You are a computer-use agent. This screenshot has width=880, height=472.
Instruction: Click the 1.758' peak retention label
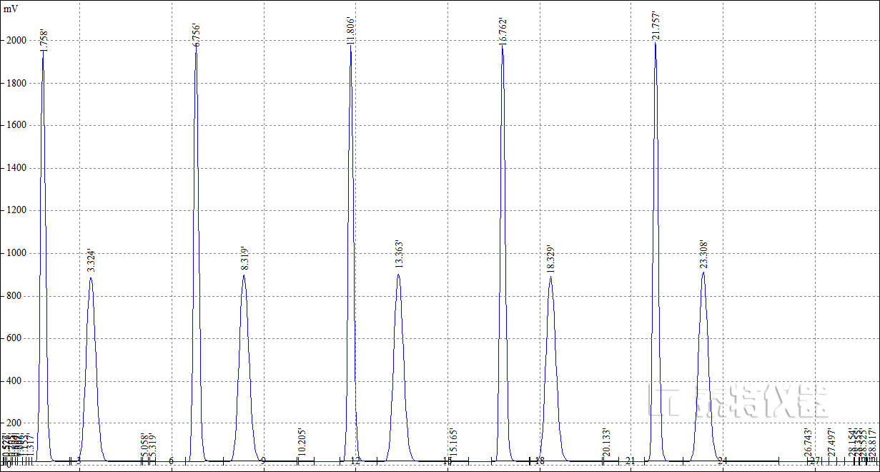pyautogui.click(x=44, y=39)
